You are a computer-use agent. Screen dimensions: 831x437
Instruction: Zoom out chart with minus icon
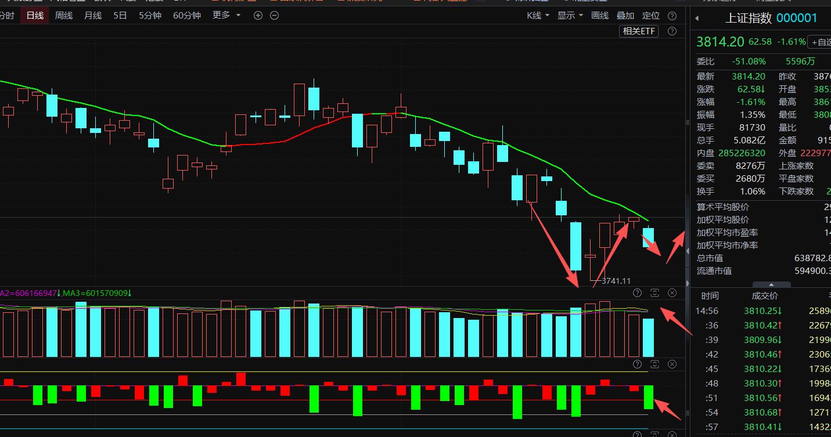tap(274, 16)
